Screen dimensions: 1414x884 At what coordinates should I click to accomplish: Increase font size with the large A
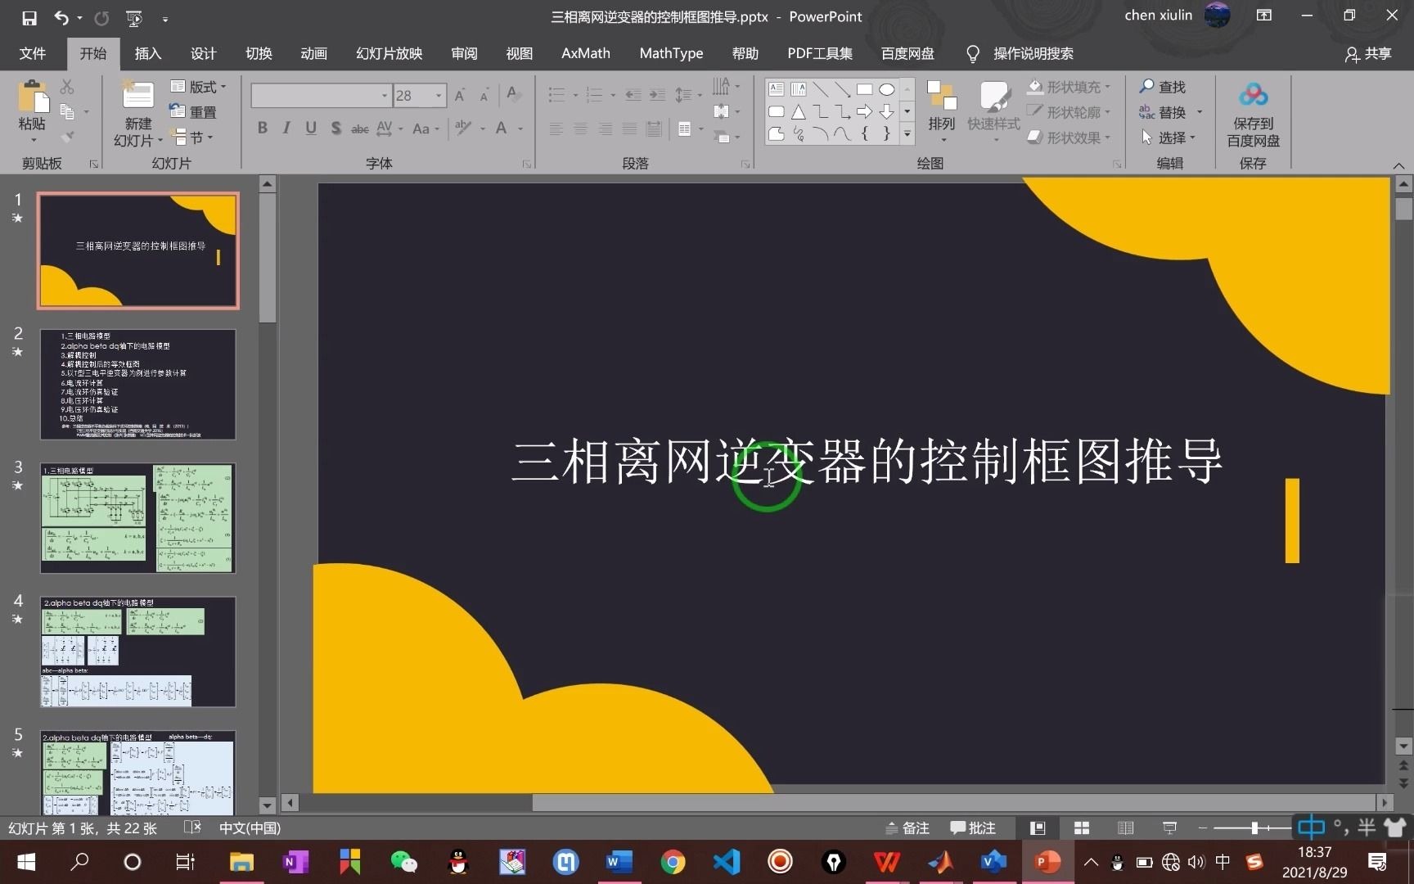pos(460,96)
